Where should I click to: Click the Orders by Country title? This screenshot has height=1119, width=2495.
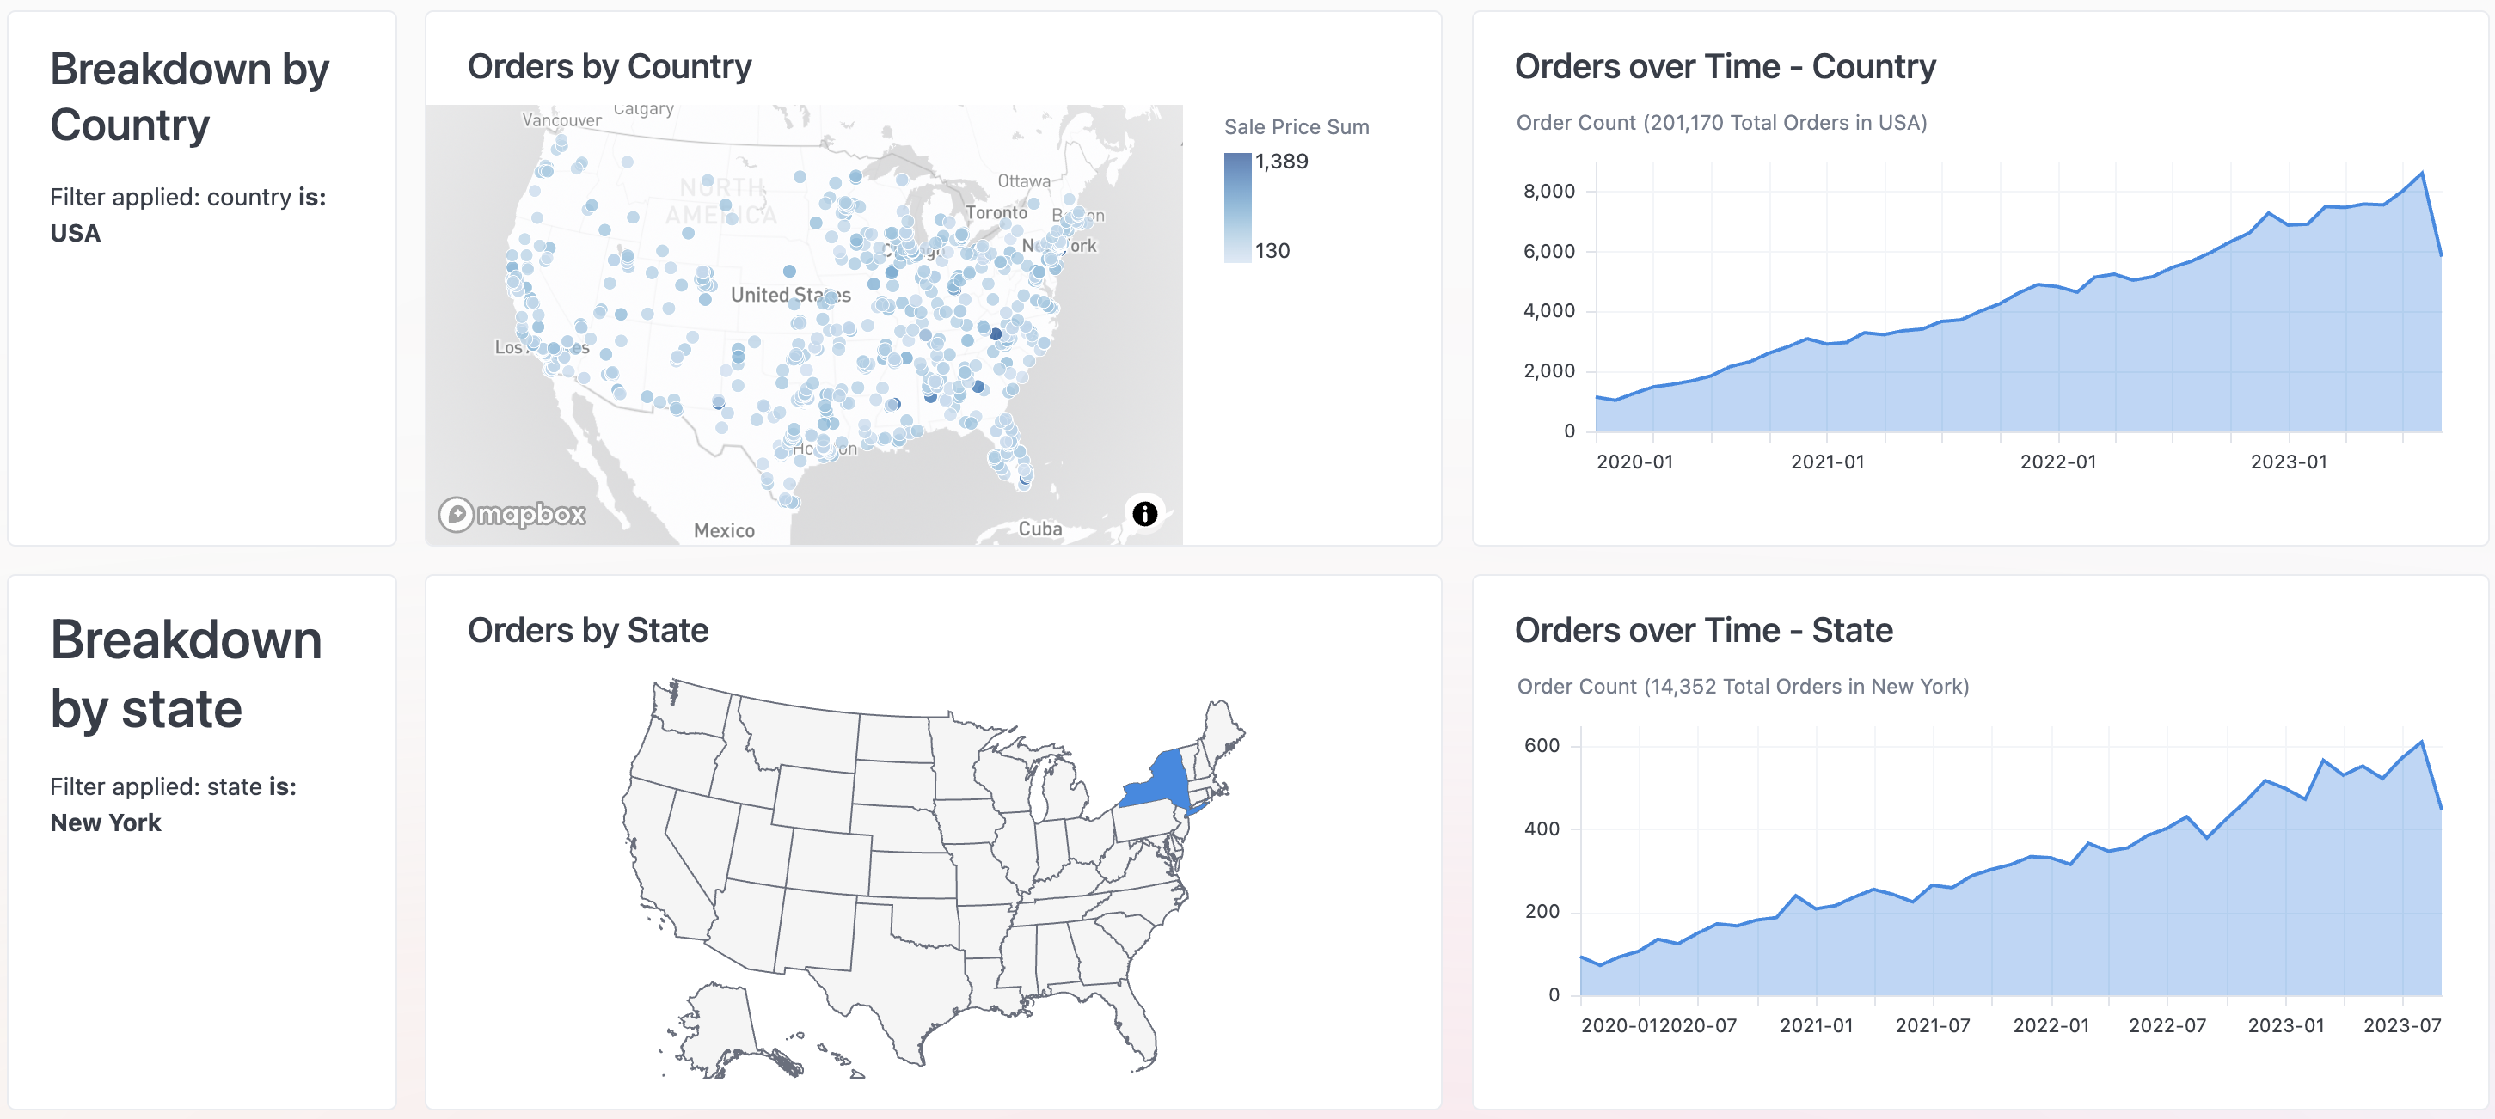610,66
